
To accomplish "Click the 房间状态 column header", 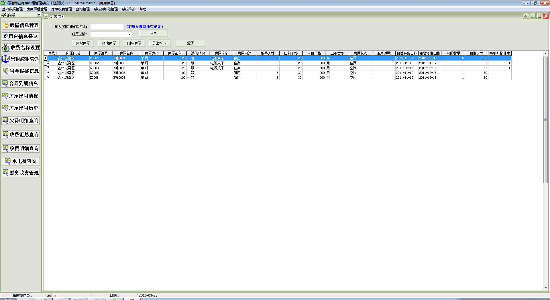I will click(360, 53).
